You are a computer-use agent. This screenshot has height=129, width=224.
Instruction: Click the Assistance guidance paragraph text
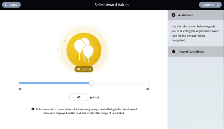tap(195, 33)
